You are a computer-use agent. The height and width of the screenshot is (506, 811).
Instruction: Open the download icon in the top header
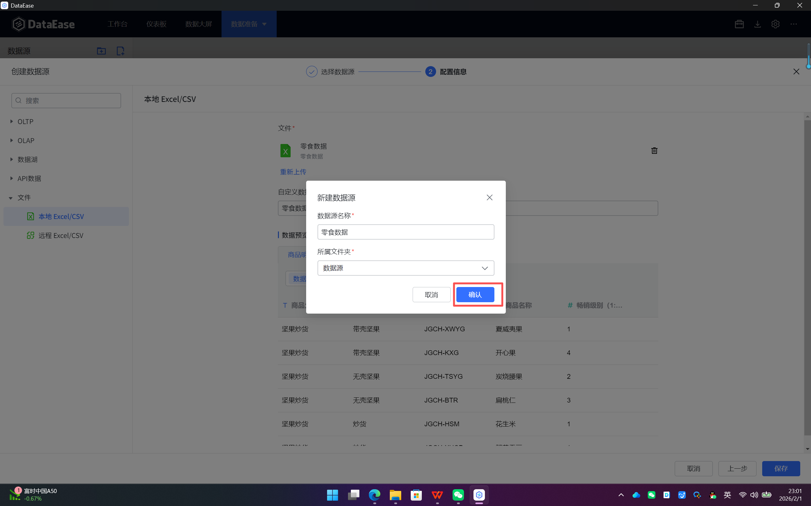coord(757,24)
